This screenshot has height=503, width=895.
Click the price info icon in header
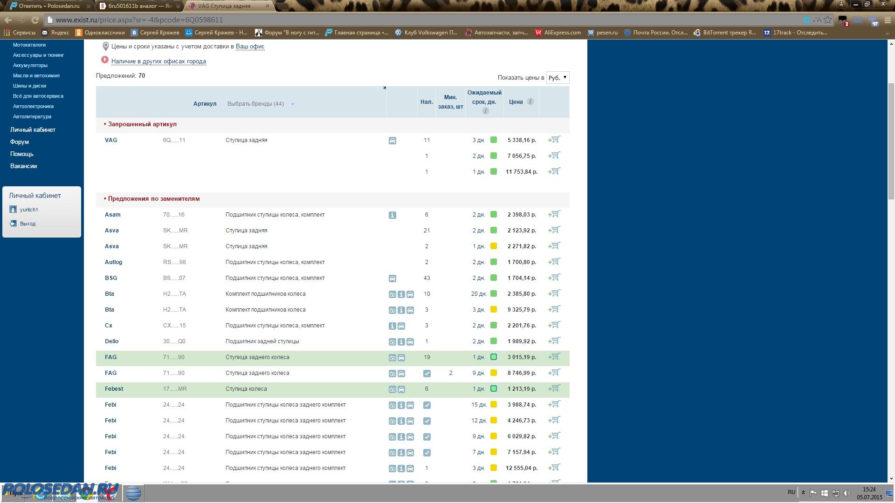[530, 102]
